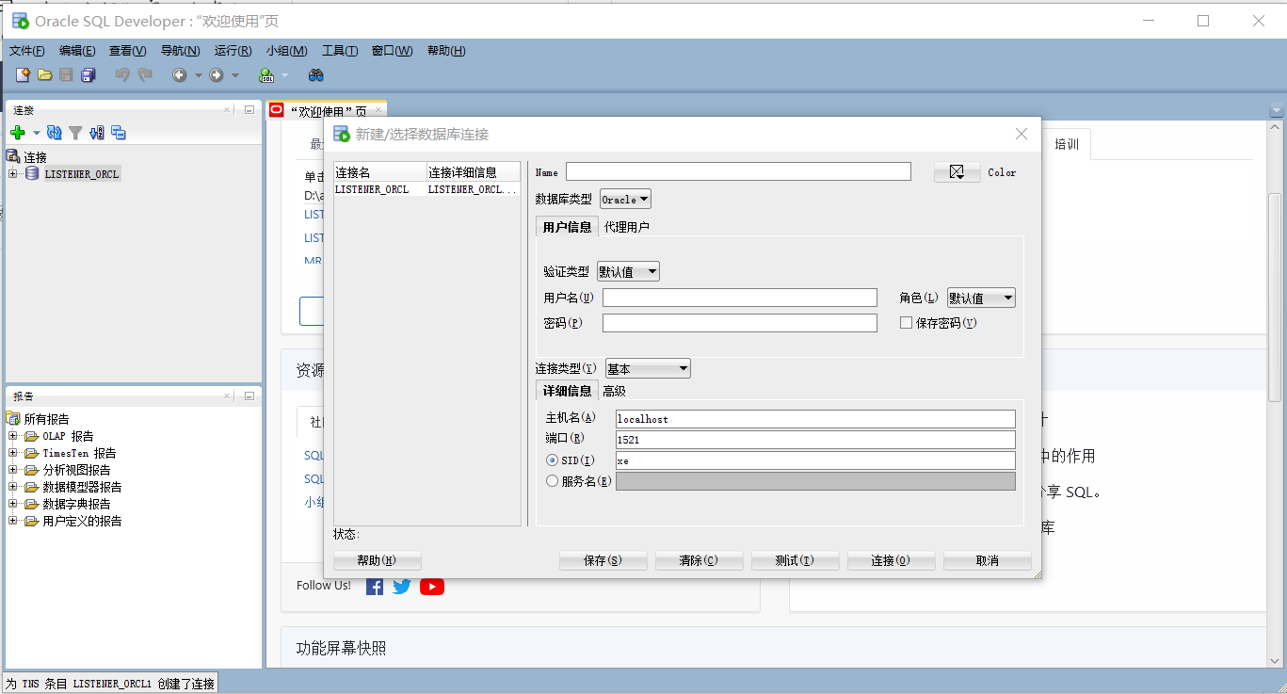Open the 数据库类型 Oracle dropdown

coord(625,200)
